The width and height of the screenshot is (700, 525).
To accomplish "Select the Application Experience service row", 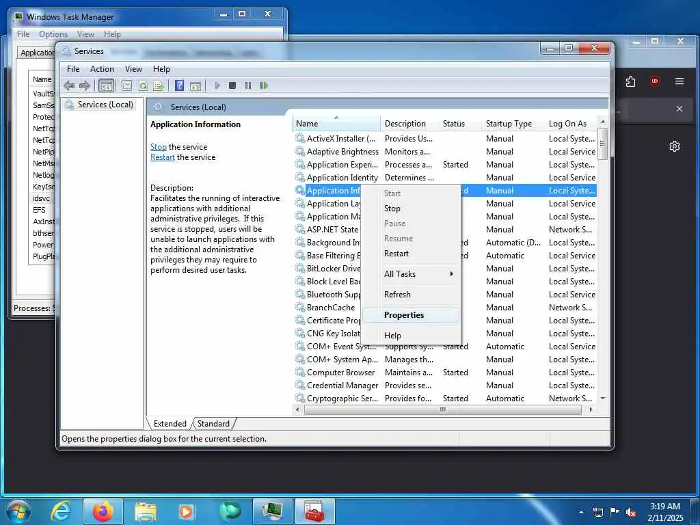I will tap(445, 165).
